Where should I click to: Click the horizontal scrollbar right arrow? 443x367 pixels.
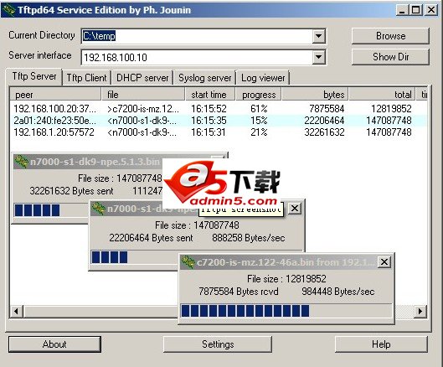[x=420, y=312]
